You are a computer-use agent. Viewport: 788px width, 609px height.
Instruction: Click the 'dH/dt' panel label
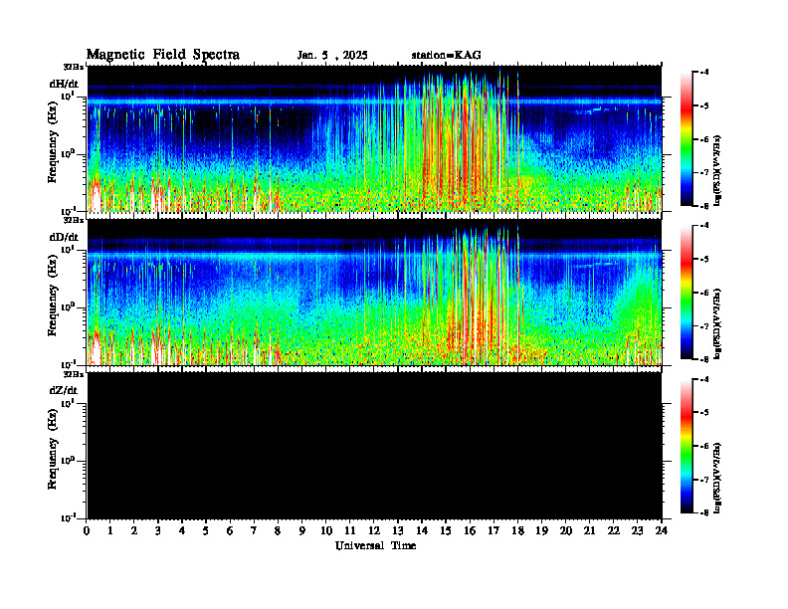(x=64, y=84)
